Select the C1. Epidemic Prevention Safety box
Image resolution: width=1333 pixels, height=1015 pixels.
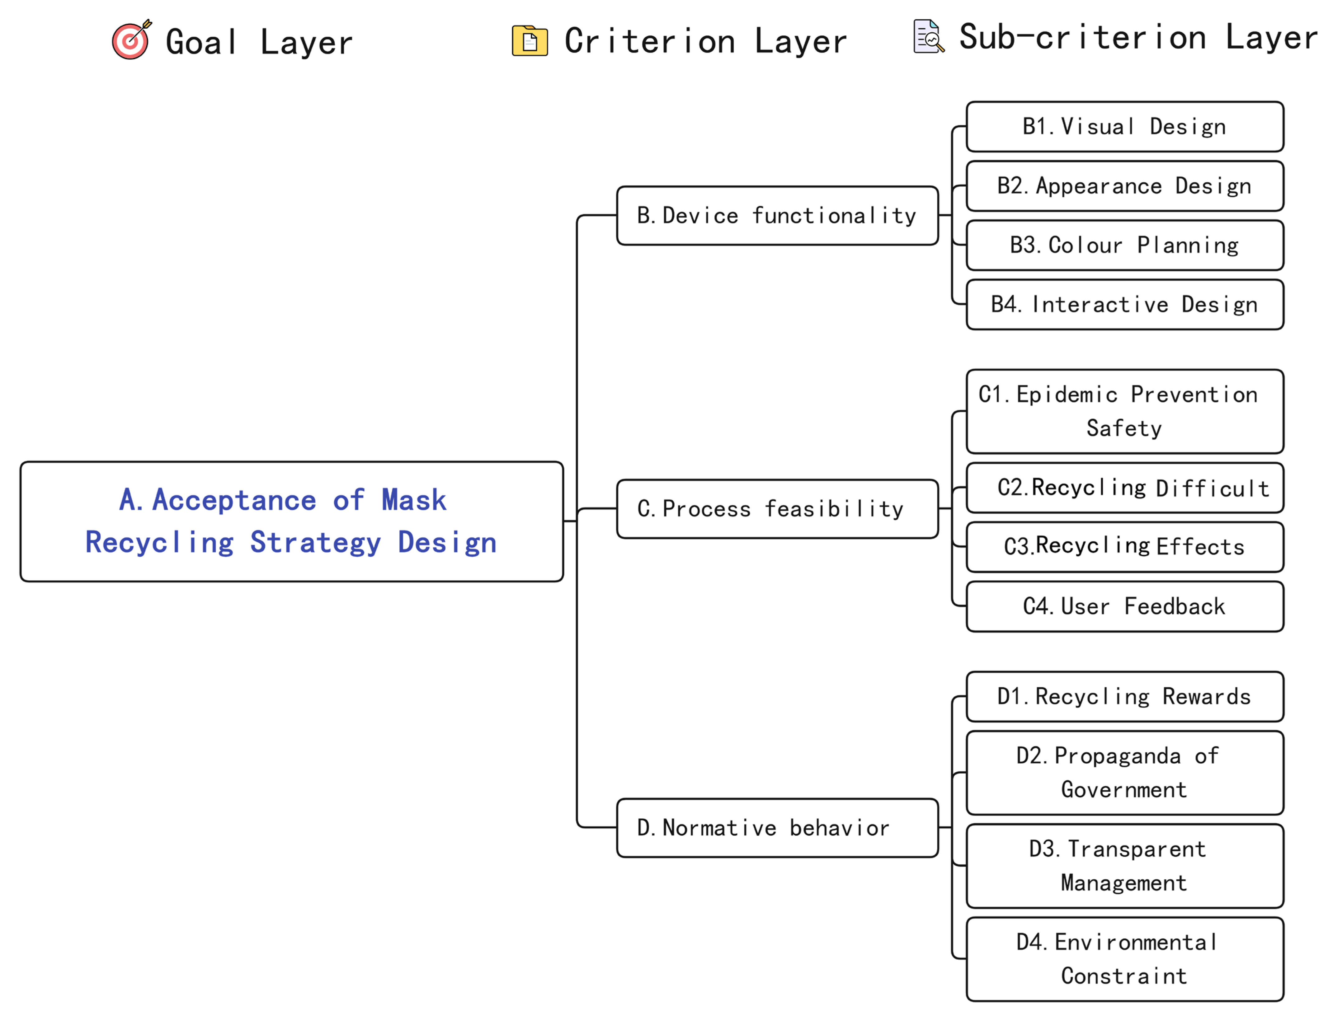[x=1124, y=411]
